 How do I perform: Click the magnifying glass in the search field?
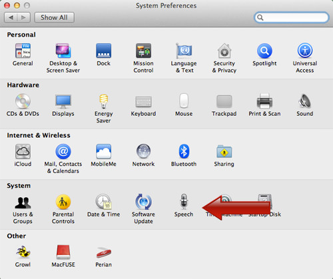260,17
